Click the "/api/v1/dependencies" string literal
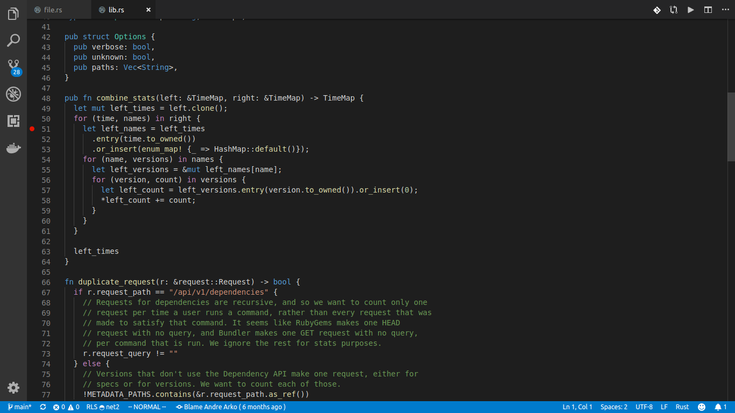 coord(218,293)
